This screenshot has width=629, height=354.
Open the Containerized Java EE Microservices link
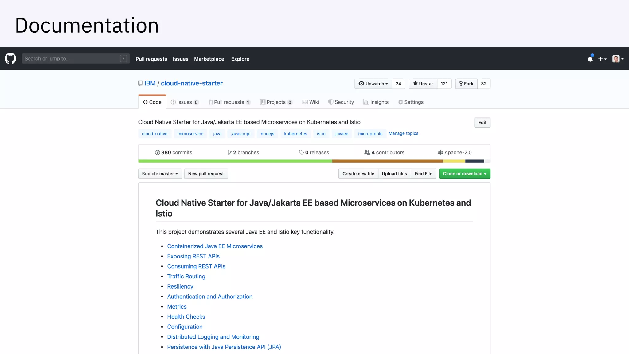(215, 246)
